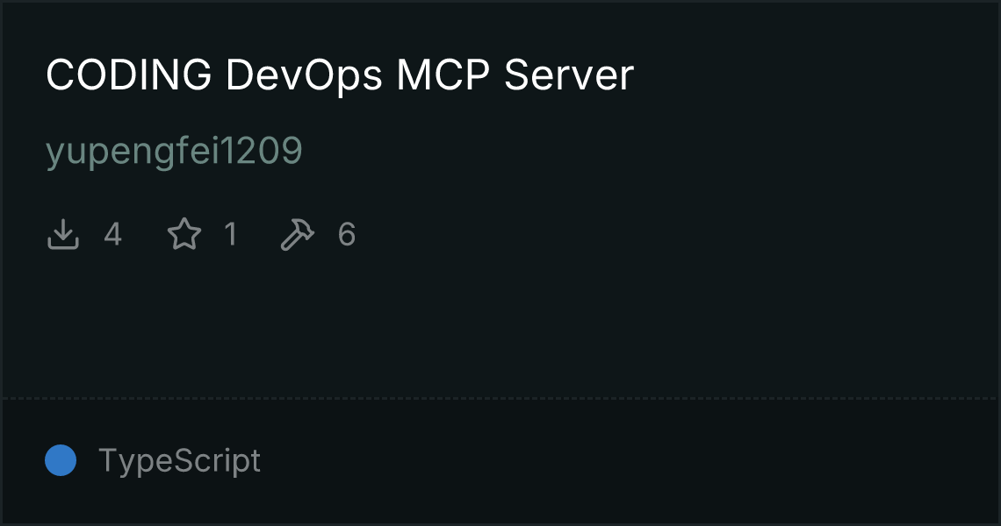Select the download count 4
The height and width of the screenshot is (526, 1001).
coord(113,235)
